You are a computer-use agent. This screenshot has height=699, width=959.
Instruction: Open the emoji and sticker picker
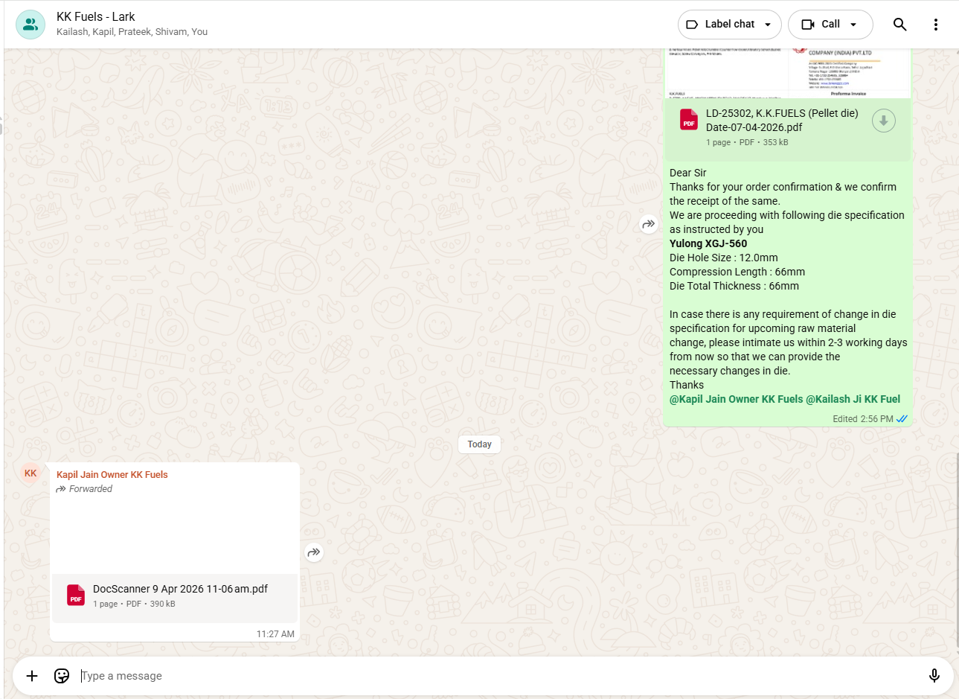(62, 675)
